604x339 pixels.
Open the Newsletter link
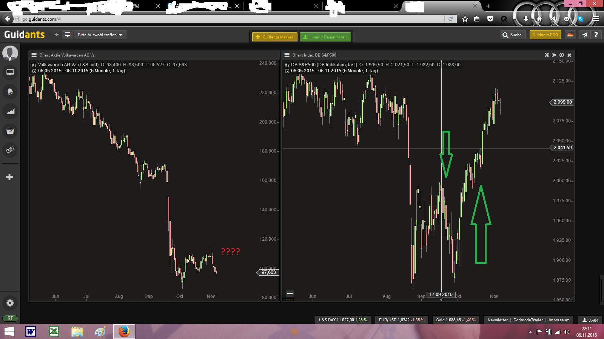[x=498, y=320]
